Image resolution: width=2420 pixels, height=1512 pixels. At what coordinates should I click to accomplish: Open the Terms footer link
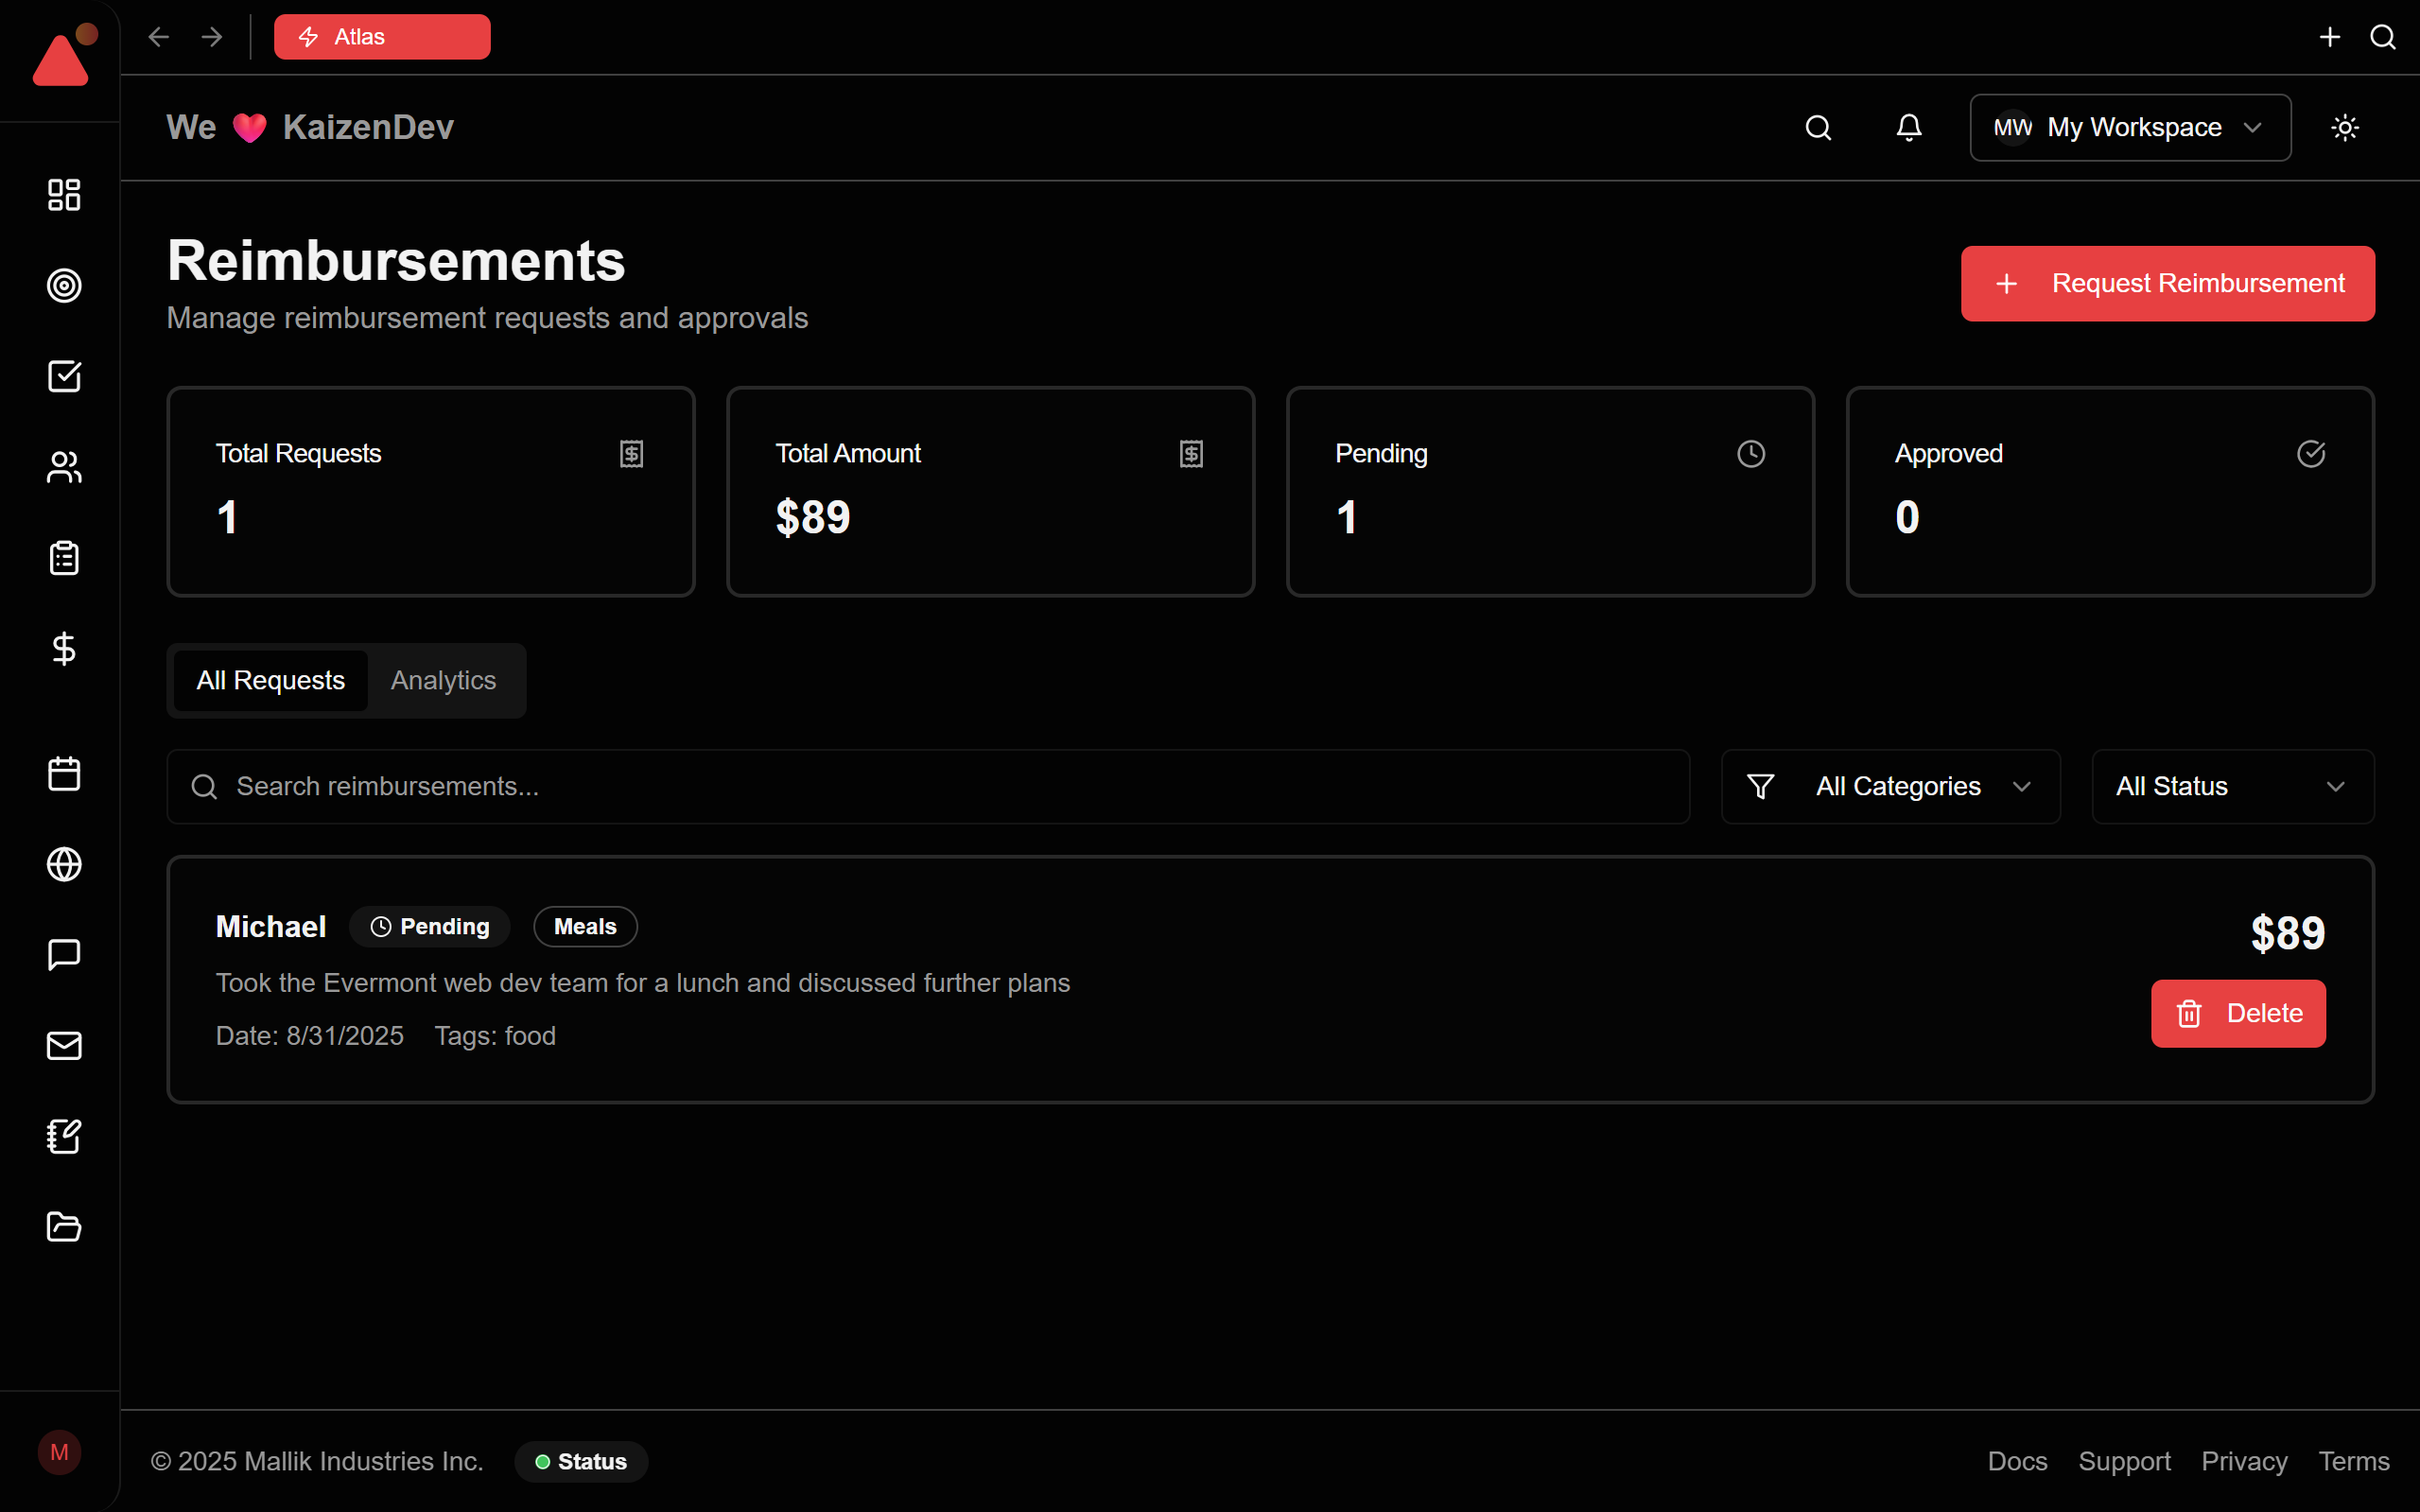pos(2354,1462)
